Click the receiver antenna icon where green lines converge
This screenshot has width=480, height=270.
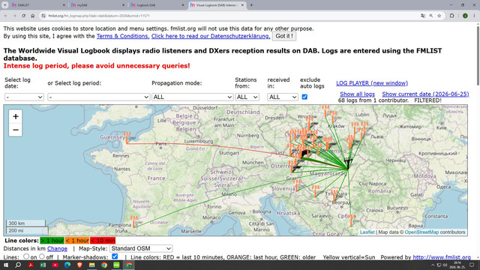point(348,163)
